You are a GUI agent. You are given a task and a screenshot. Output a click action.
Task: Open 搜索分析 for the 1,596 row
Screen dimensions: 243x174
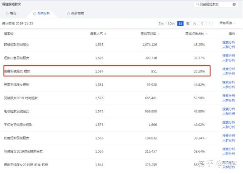pos(229,56)
